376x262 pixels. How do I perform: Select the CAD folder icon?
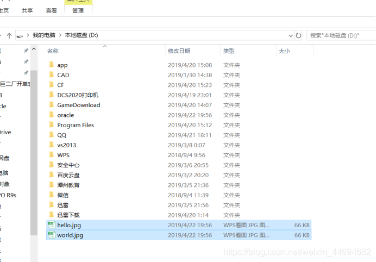click(51, 75)
